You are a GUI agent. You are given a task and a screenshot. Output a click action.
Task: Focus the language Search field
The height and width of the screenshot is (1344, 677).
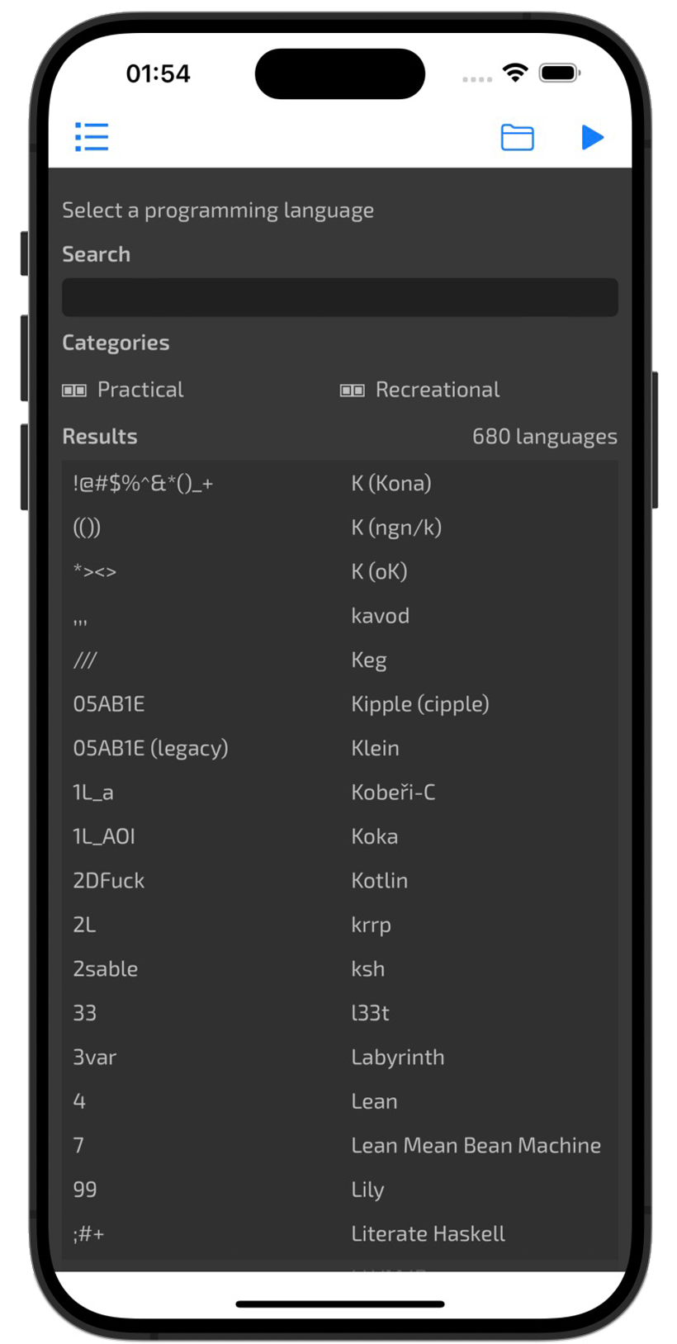tap(340, 297)
